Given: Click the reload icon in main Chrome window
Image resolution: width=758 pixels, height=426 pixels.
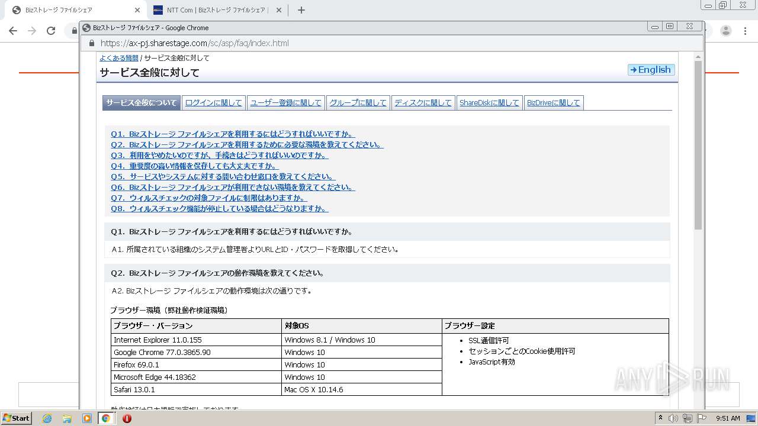Looking at the screenshot, I should [51, 31].
